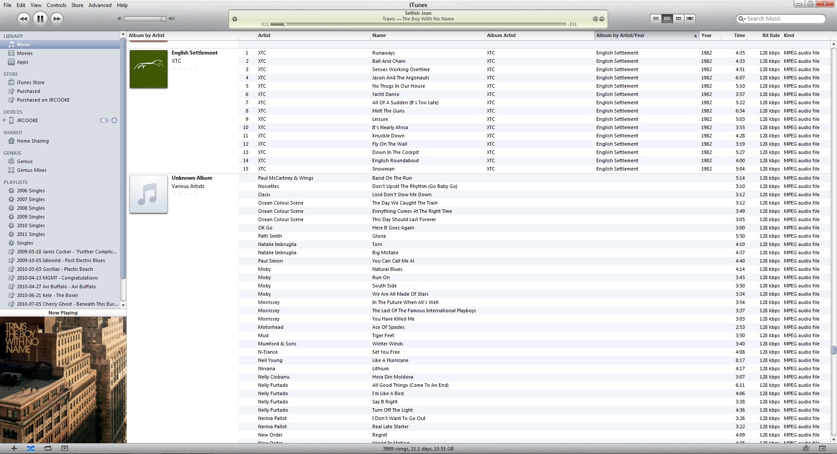Viewport: 837px width, 454px height.
Task: Open search options magnifier dropdown
Action: click(741, 19)
